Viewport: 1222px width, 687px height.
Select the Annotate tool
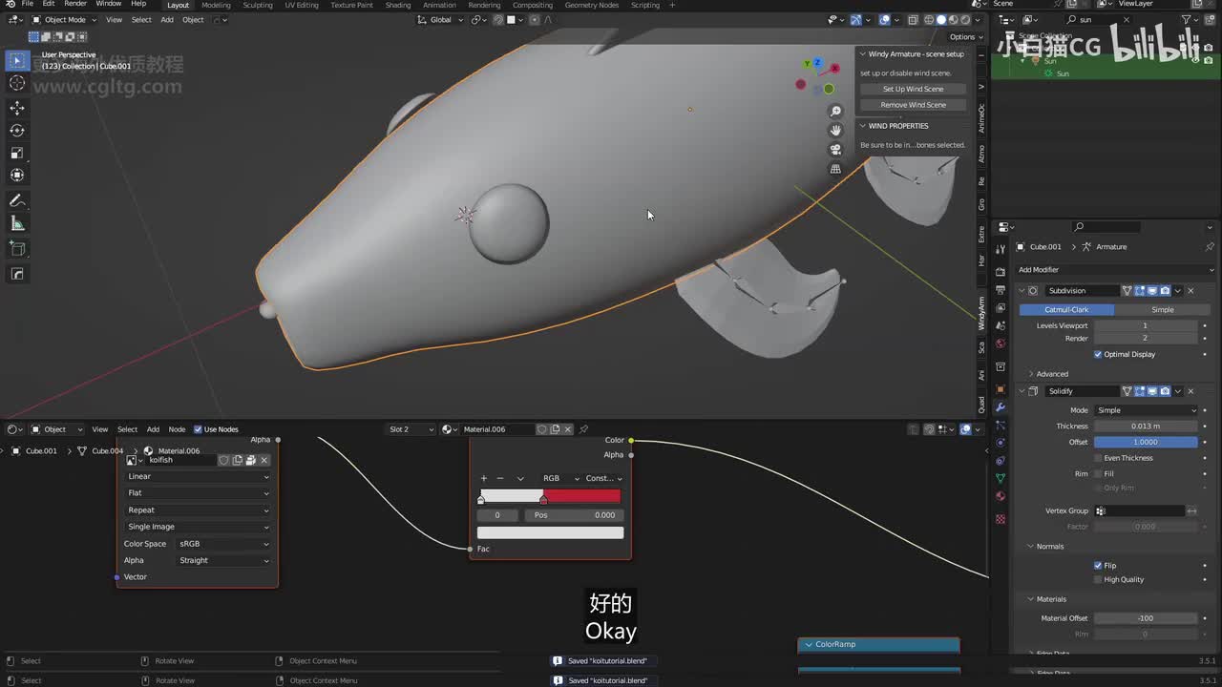coord(17,200)
